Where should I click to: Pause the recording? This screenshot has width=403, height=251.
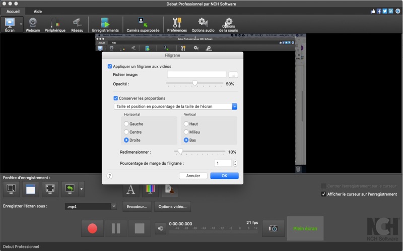point(116,228)
